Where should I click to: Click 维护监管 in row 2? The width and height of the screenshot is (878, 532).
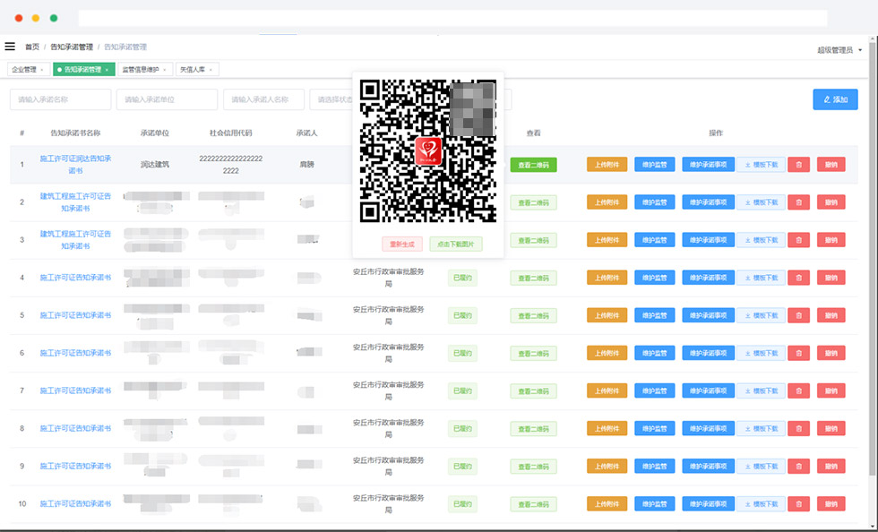point(655,202)
